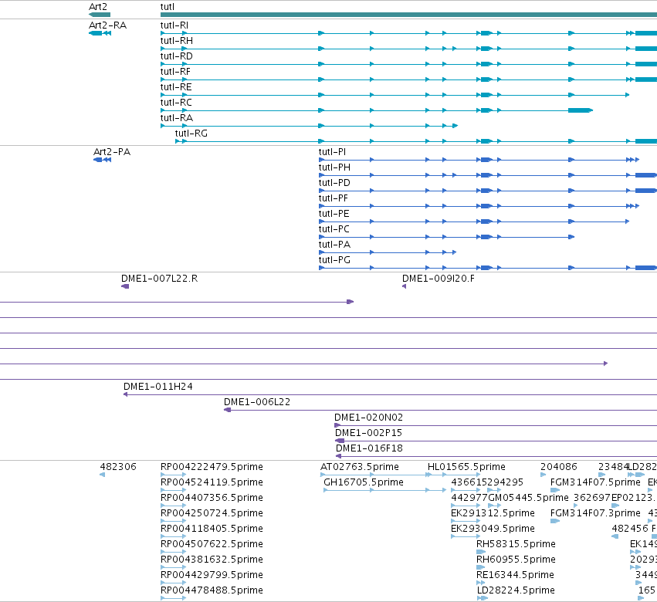Select BAC clone DME1-020N02
657x602 pixels.
[368, 418]
